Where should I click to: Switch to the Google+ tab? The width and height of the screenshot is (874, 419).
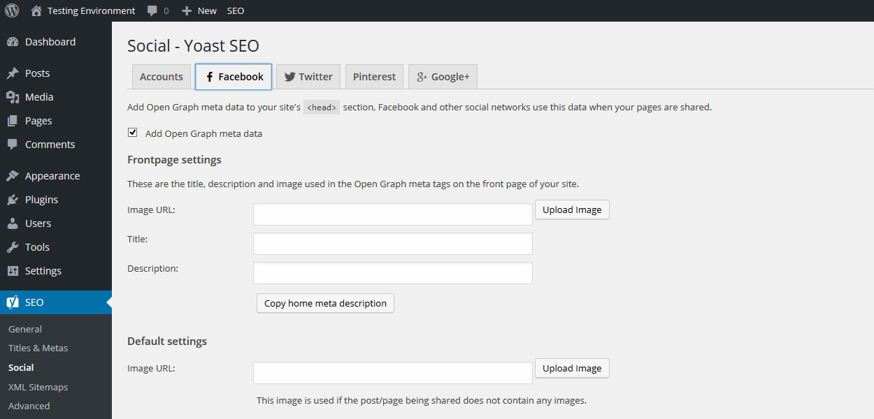click(443, 77)
